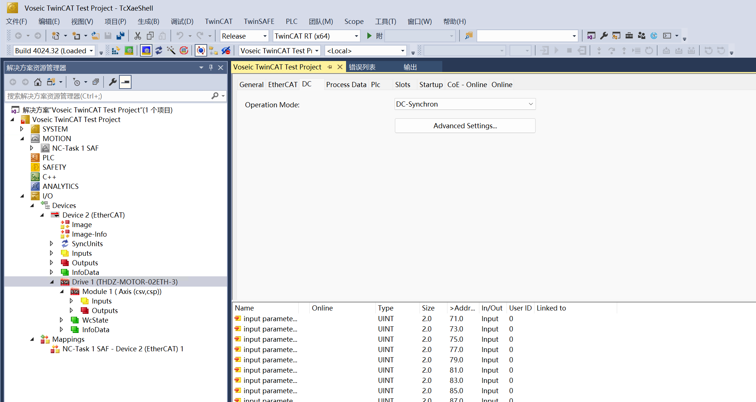Click the Activate Configuration icon

[116, 51]
